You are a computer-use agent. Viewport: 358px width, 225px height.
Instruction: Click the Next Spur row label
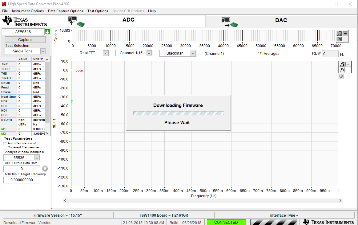[8, 97]
